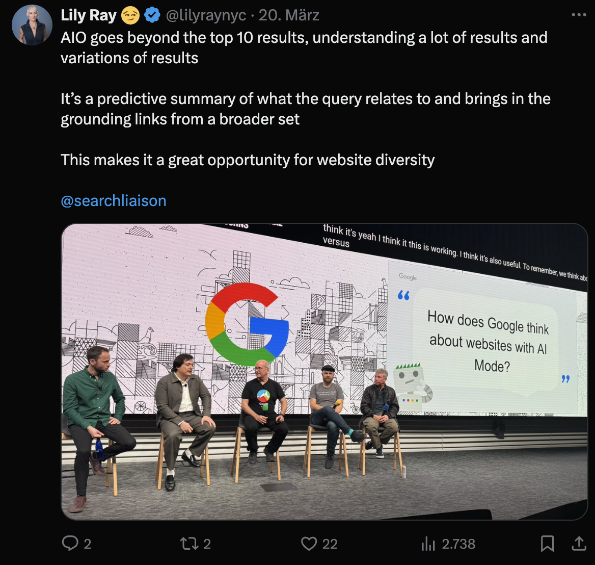
Task: Like the tweet using the heart icon
Action: (x=309, y=544)
